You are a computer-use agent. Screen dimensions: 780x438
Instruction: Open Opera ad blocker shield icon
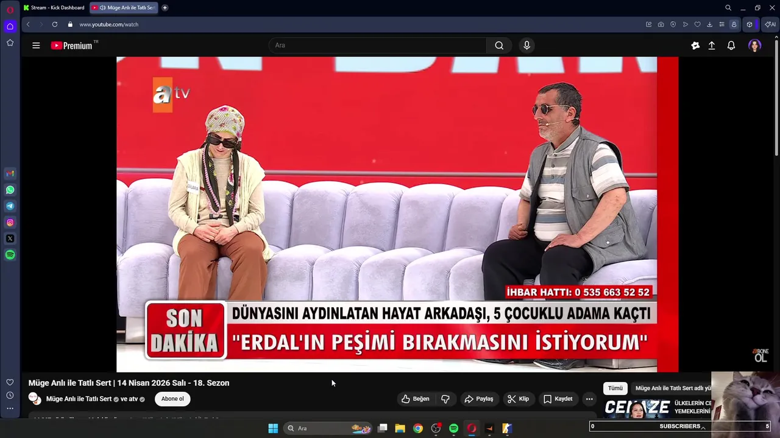673,24
